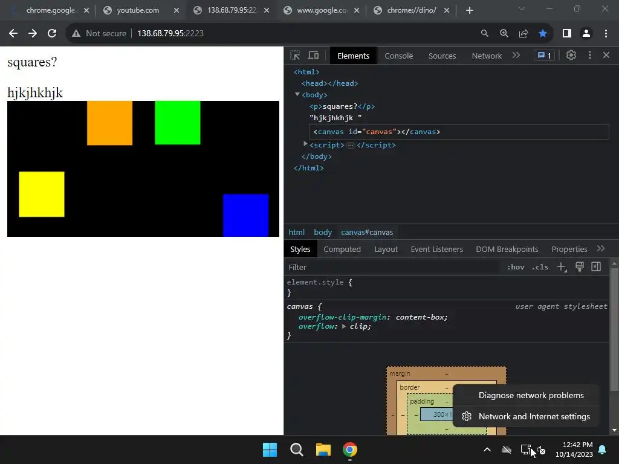Screen dimensions: 619x464
Task: Switch to the Layout tab
Action: pyautogui.click(x=386, y=250)
